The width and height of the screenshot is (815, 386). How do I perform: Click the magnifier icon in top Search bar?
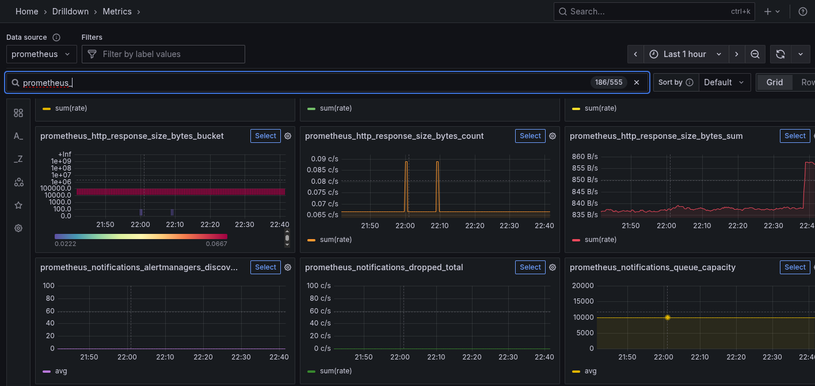(x=563, y=12)
